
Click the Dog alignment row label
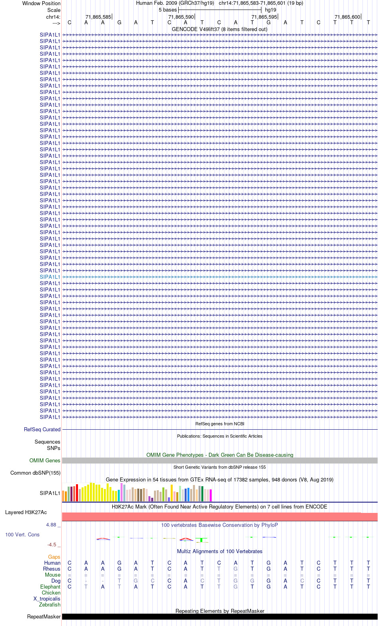[x=56, y=581]
